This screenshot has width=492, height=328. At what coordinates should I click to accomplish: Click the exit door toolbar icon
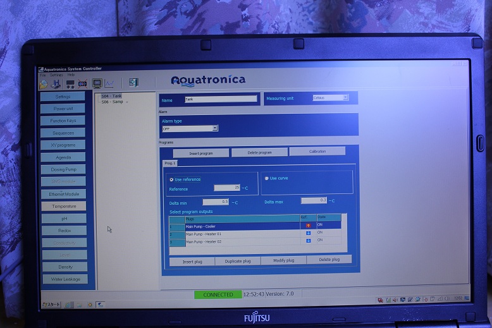(x=133, y=82)
